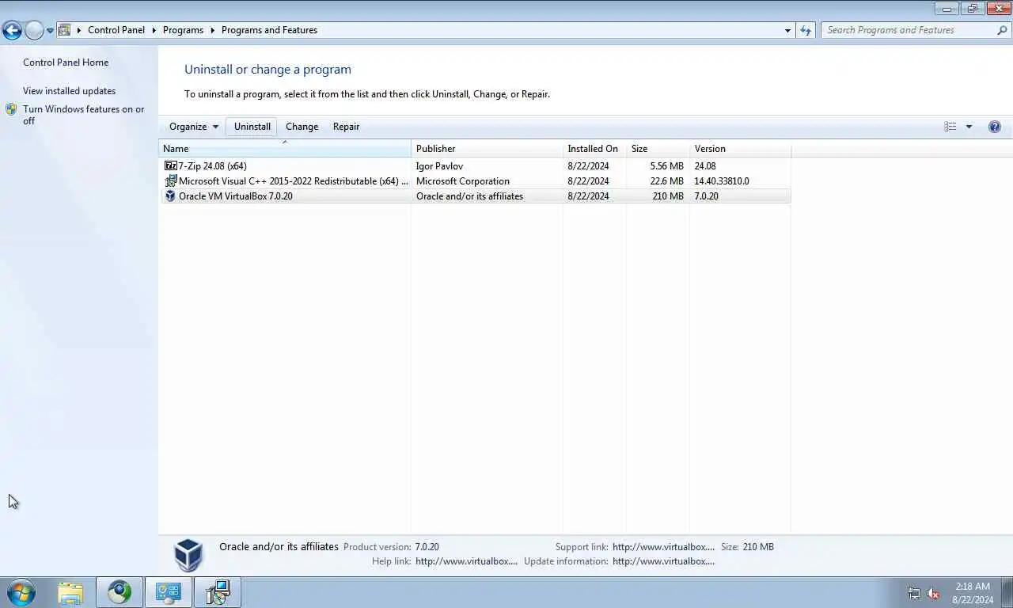Click the refresh button beside address bar
The height and width of the screenshot is (608, 1013).
[x=806, y=30]
